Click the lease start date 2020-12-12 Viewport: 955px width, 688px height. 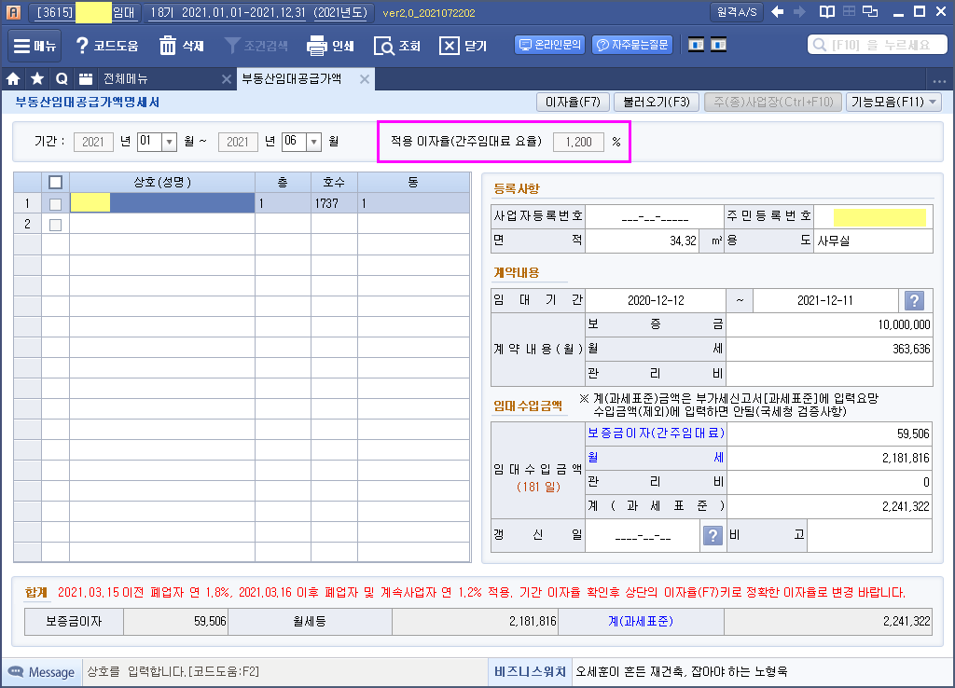(656, 300)
